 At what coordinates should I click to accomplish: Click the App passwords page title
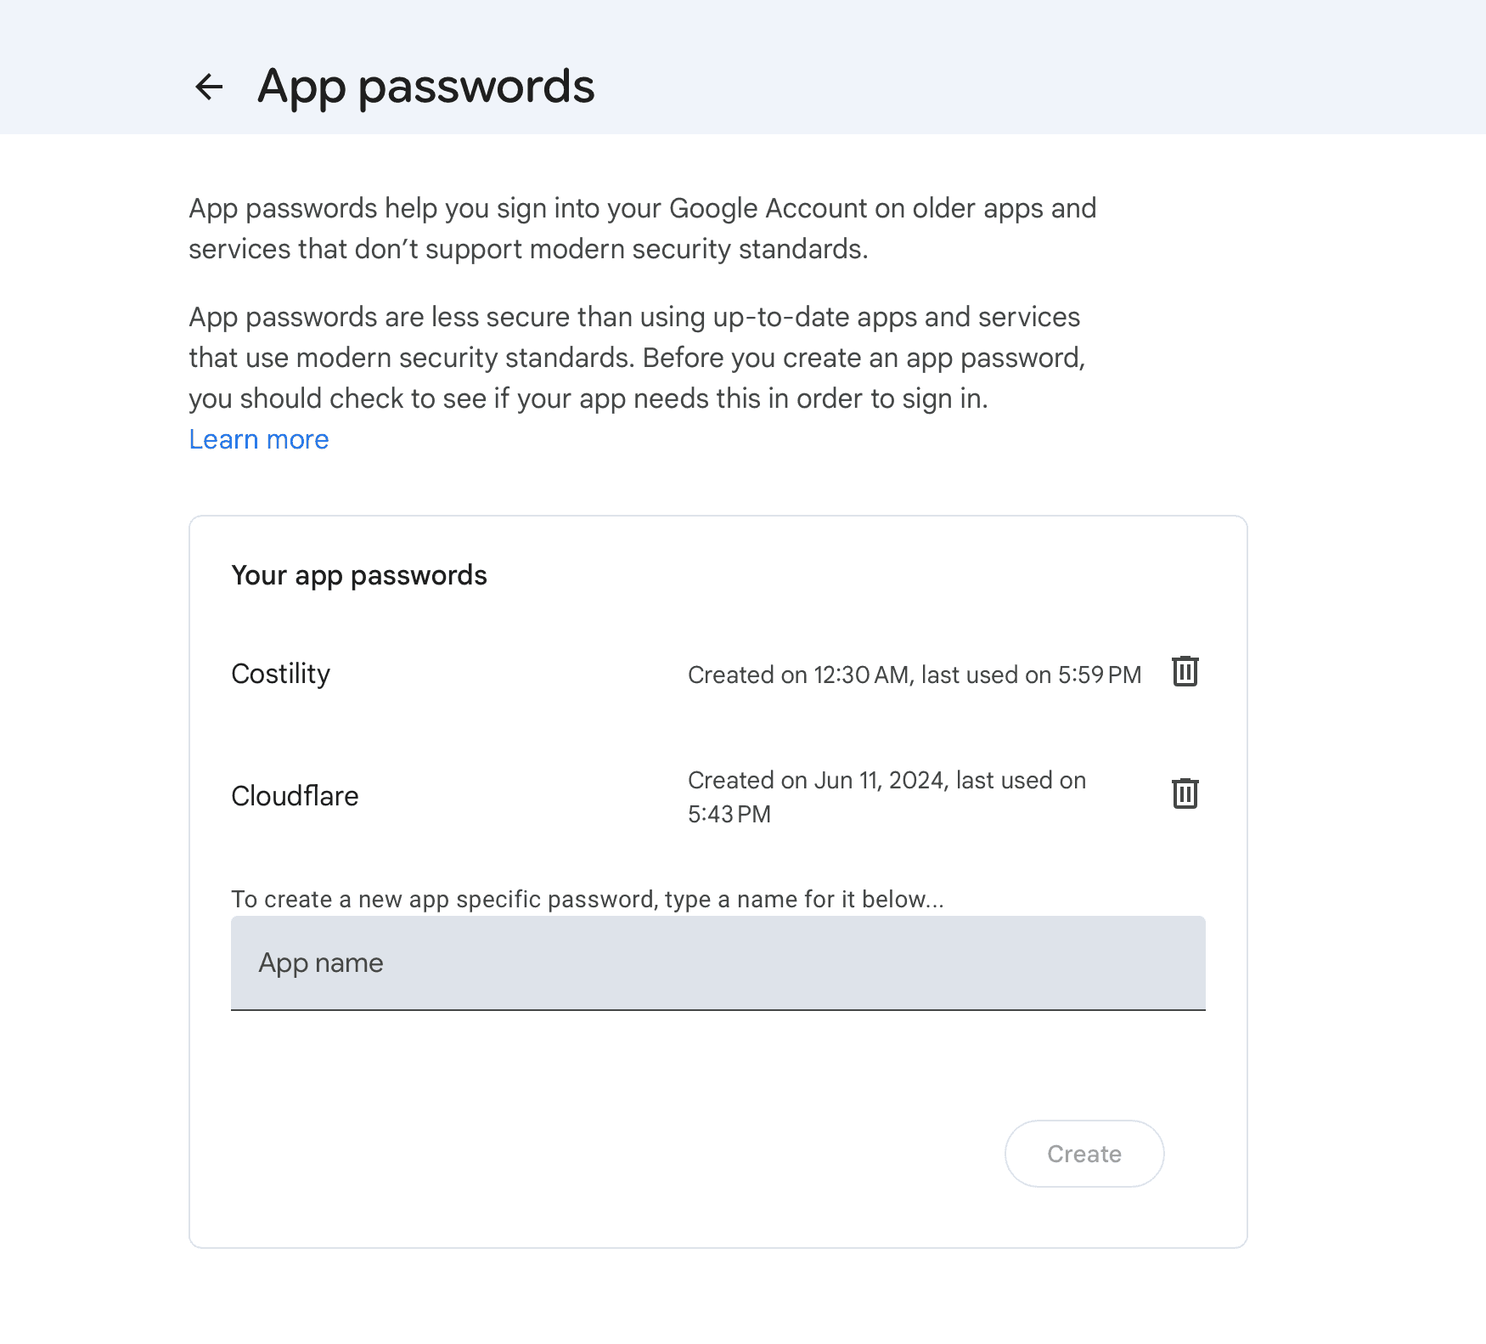425,87
